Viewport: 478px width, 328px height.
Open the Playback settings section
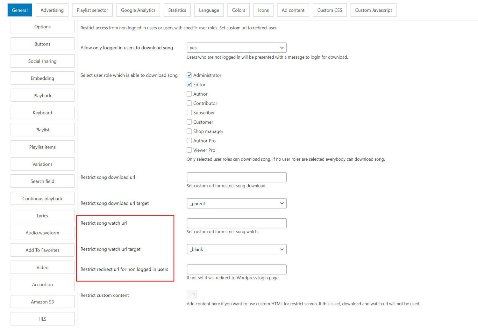pos(42,96)
